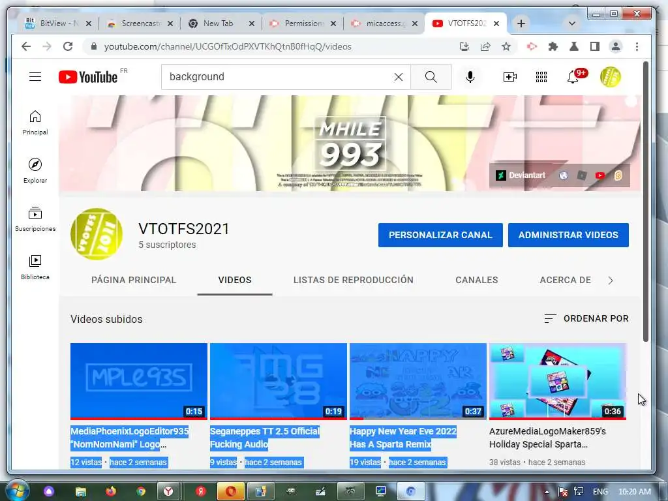Image resolution: width=668 pixels, height=501 pixels.
Task: Switch to the New Tab browser tab
Action: pyautogui.click(x=218, y=23)
